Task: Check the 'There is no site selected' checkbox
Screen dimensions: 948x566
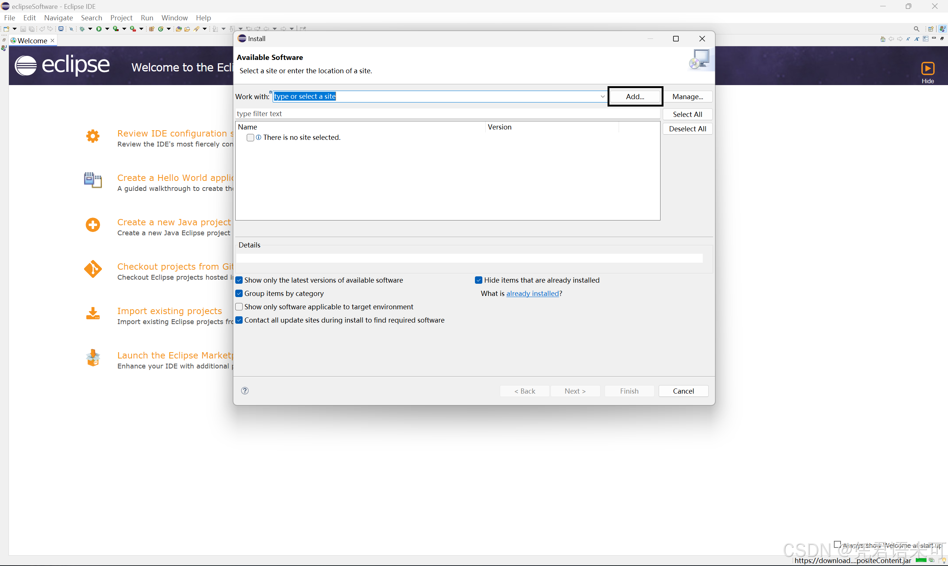Action: 250,137
